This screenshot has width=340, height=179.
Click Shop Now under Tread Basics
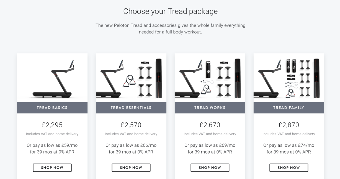tap(52, 168)
